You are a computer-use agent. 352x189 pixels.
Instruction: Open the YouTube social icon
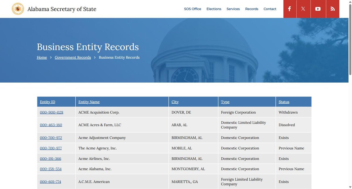318,9
